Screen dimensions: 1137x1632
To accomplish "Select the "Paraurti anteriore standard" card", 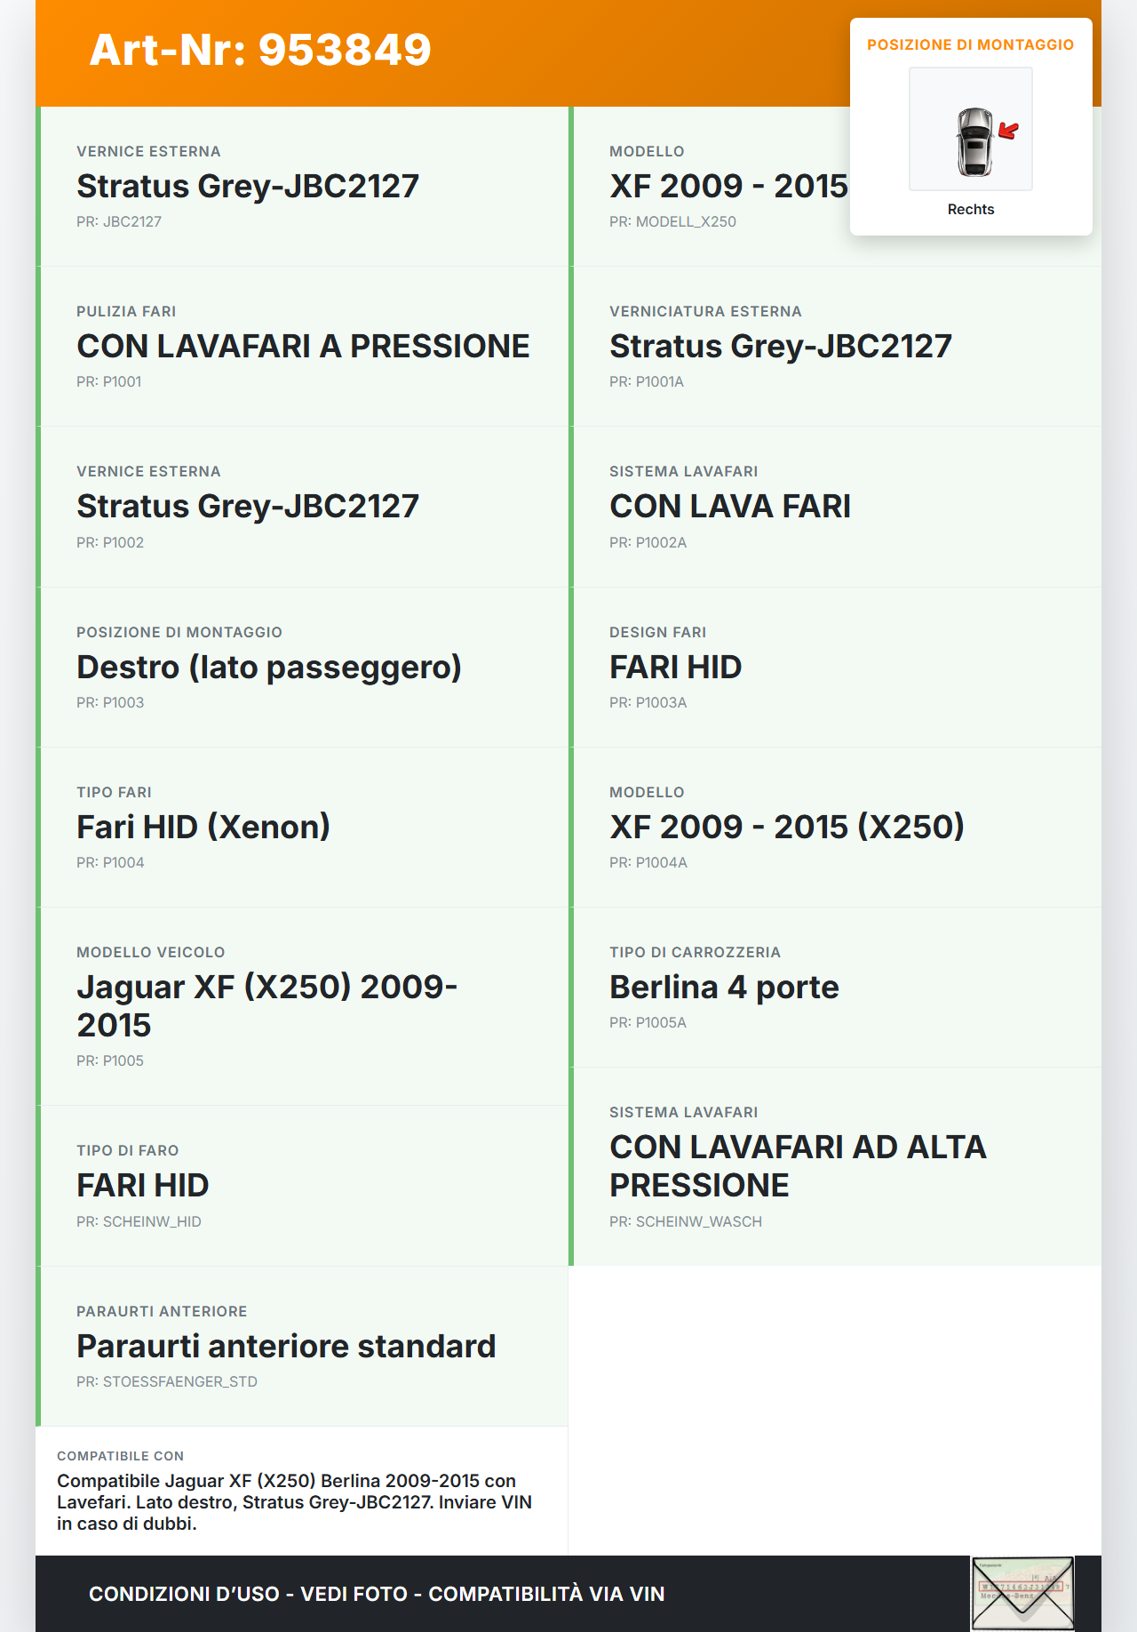I will tap(286, 1346).
